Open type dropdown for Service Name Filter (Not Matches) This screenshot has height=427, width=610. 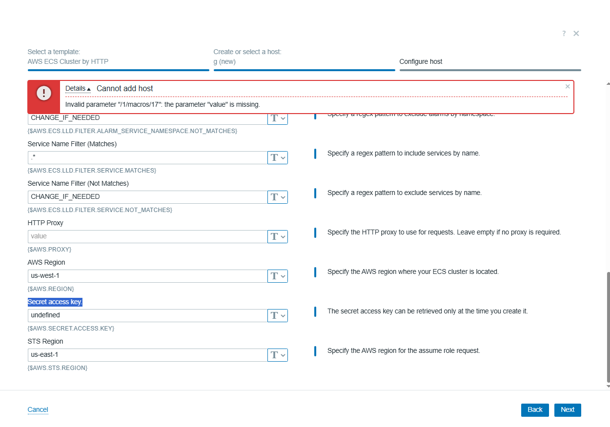(x=278, y=197)
